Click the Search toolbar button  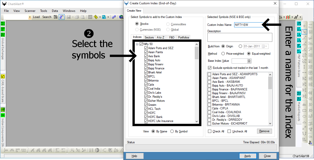click(47, 17)
